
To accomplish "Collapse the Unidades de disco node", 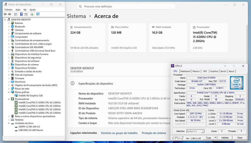I will coord(9,123).
